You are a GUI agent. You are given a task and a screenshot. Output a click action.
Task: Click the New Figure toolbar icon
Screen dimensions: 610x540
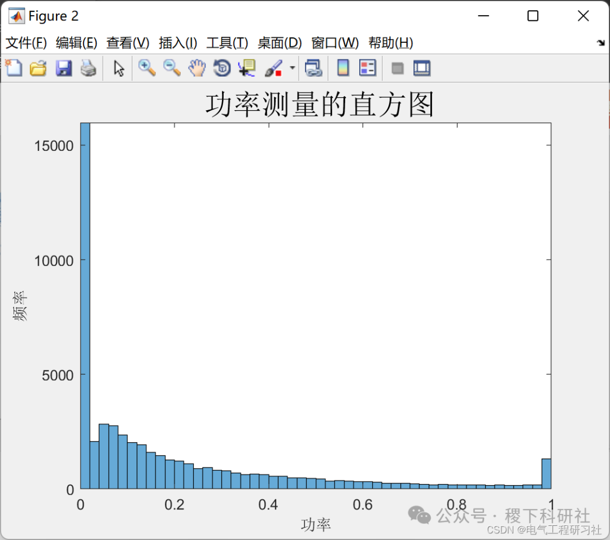pos(14,68)
